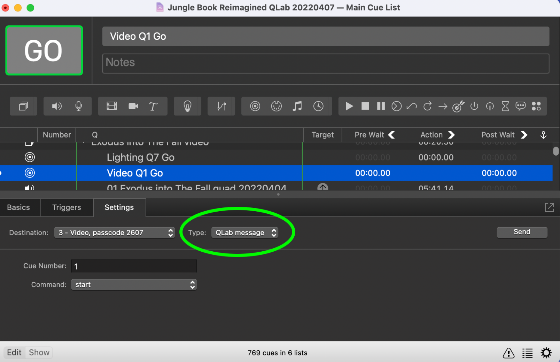Screen dimensions: 560x362
Task: Open the Type QLab message dropdown
Action: (245, 233)
